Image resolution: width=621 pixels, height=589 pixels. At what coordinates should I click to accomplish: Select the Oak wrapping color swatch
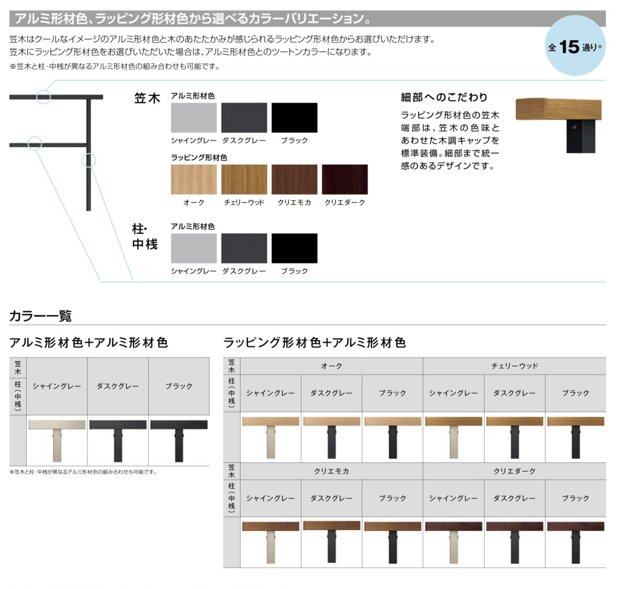[x=194, y=180]
